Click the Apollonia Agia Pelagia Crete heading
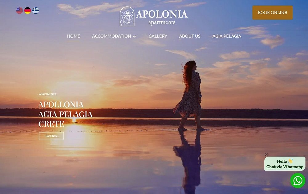The height and width of the screenshot is (194, 308). click(x=65, y=114)
